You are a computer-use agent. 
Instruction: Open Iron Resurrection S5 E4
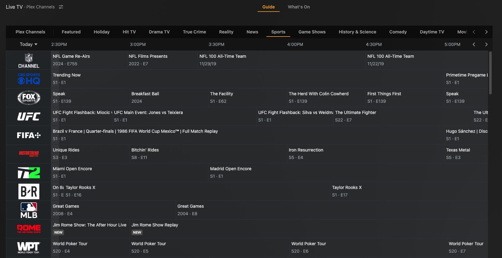[x=366, y=154]
